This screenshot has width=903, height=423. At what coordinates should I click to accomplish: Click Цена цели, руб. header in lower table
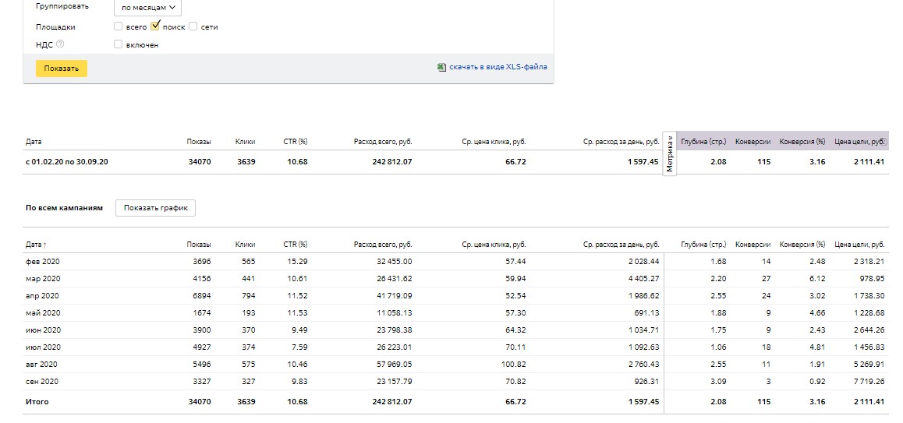point(860,245)
